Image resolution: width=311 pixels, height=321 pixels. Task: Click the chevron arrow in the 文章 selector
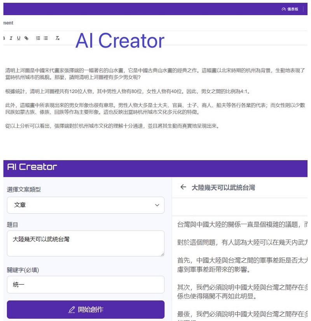point(157,205)
